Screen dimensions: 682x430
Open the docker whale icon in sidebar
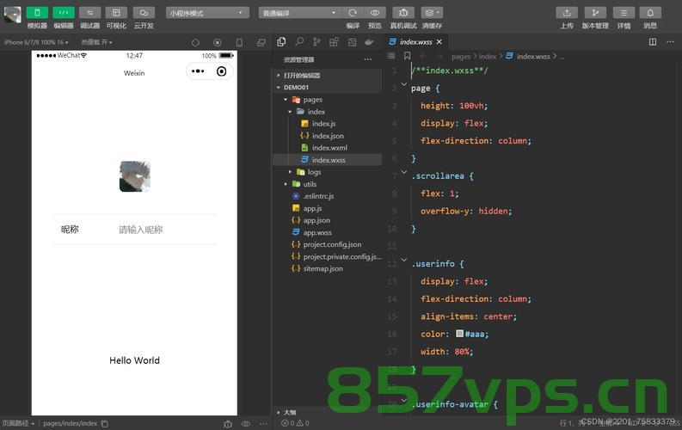pyautogui.click(x=369, y=42)
